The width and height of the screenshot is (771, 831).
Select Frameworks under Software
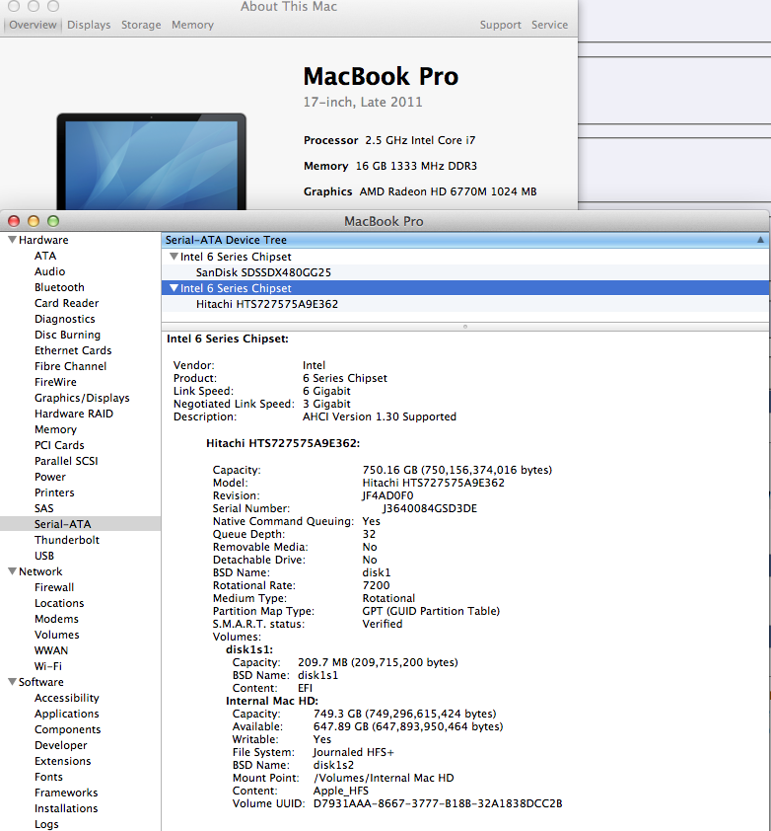point(66,793)
